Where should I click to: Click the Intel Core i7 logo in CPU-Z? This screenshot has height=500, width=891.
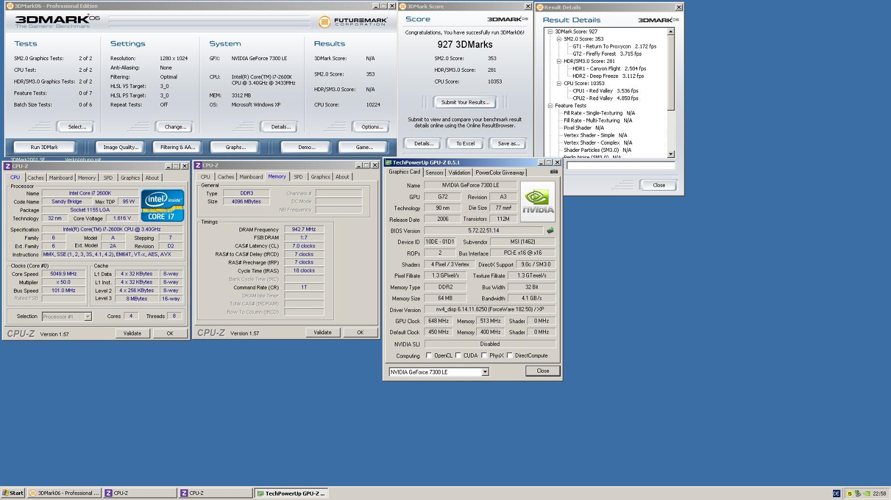[x=162, y=206]
